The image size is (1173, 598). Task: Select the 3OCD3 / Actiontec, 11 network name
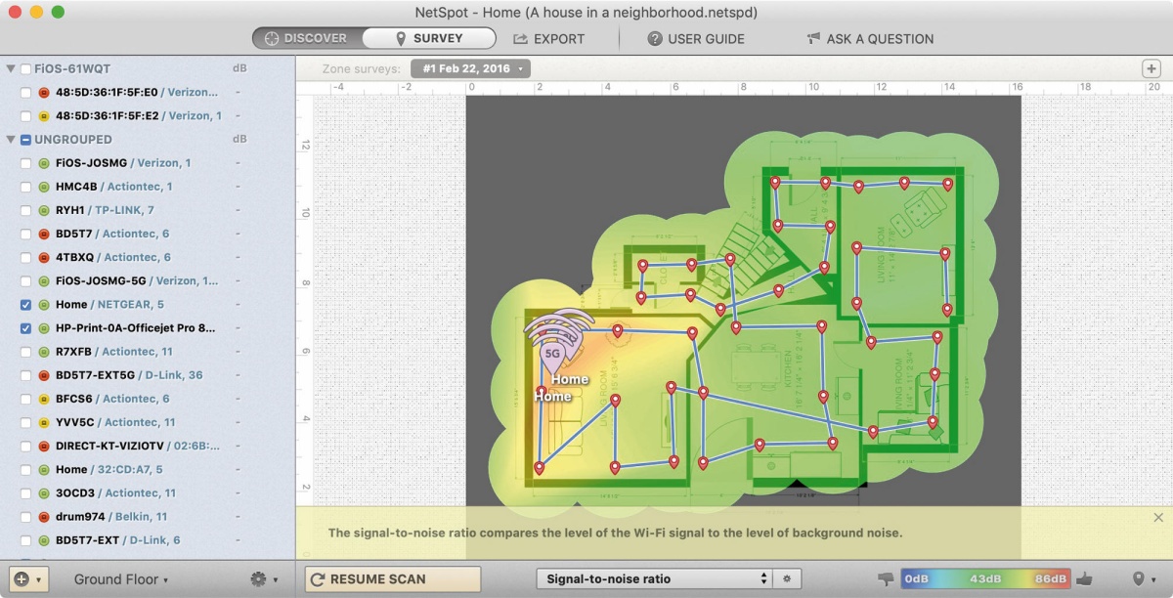(x=116, y=492)
